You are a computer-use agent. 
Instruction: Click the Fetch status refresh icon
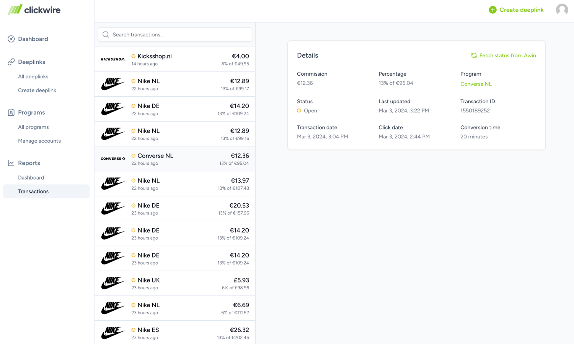(474, 55)
